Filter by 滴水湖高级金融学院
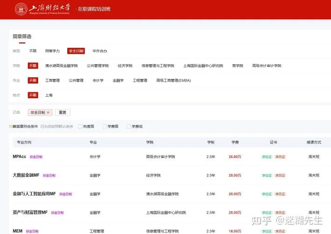Viewport: 331px width, 234px height. (62, 66)
